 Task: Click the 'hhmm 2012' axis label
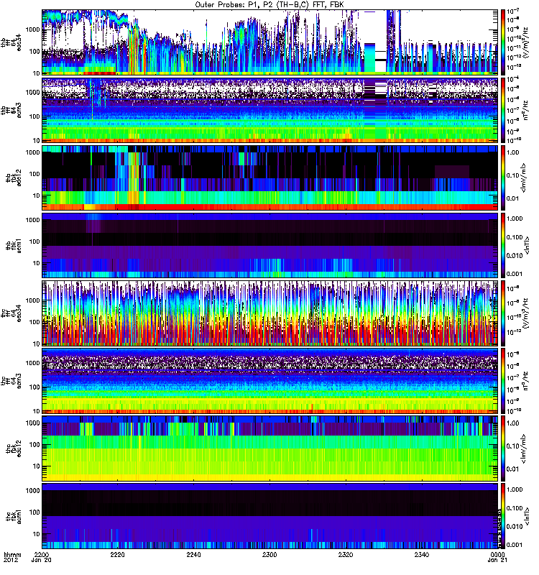click(x=12, y=559)
